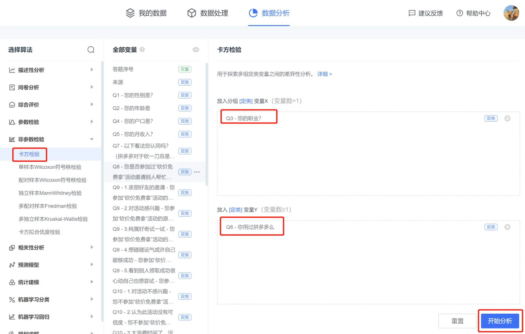This screenshot has height=334, width=525.
Task: Switch to the 数据处理 tab
Action: click(208, 13)
